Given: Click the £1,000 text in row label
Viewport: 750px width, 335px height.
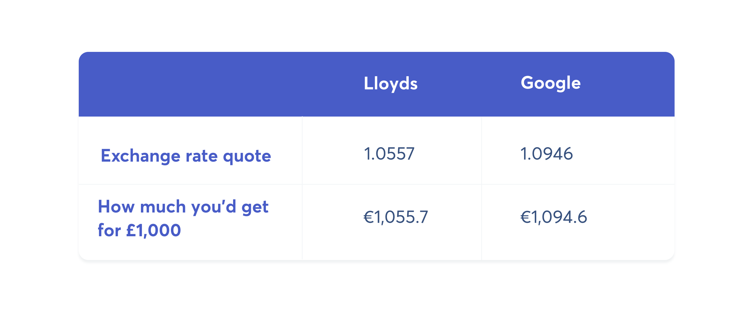Looking at the screenshot, I should [153, 231].
